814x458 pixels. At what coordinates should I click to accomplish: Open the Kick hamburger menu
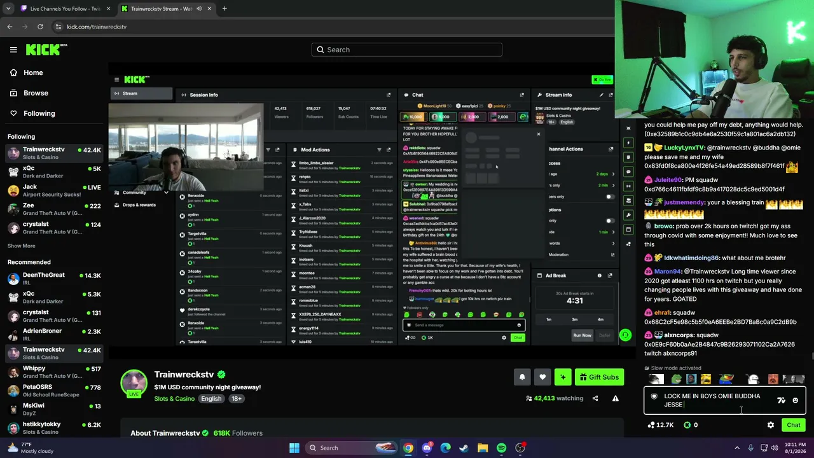click(x=13, y=50)
